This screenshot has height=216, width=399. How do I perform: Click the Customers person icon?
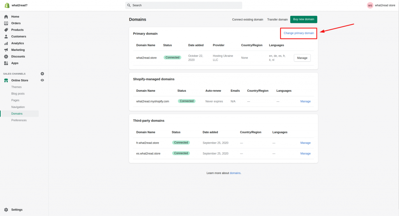coord(6,37)
